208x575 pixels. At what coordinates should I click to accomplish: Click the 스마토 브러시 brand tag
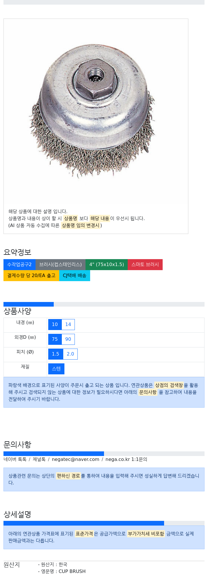145,265
